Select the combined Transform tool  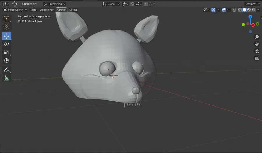coord(6,60)
